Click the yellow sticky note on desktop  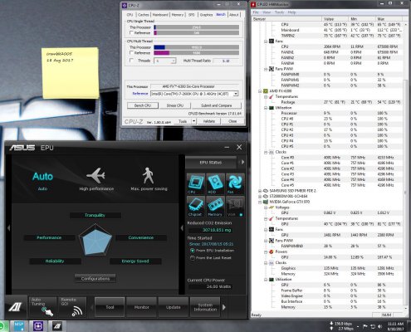click(x=71, y=73)
